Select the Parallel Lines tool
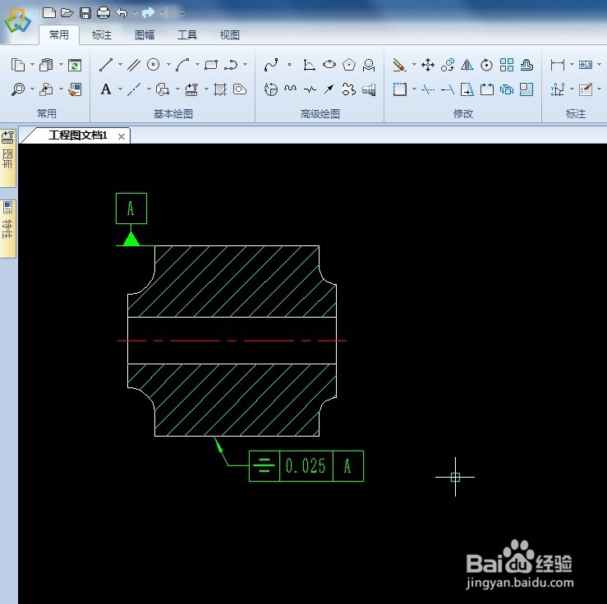The width and height of the screenshot is (607, 604). [x=134, y=65]
